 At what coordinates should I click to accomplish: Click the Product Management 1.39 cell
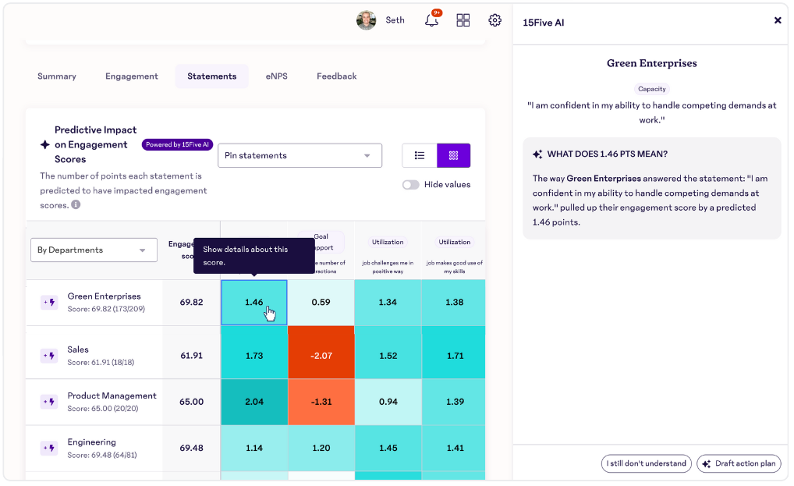click(x=454, y=402)
